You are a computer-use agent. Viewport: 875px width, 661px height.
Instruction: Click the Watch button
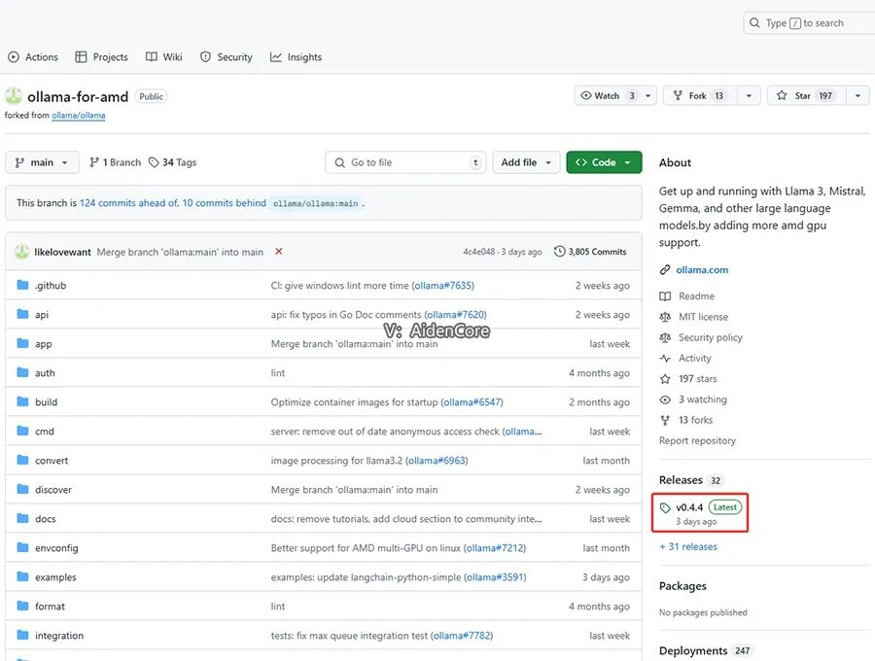(x=607, y=96)
